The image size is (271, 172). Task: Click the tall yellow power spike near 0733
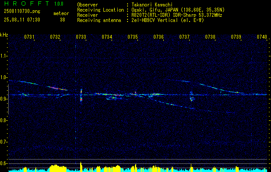pos(81,167)
